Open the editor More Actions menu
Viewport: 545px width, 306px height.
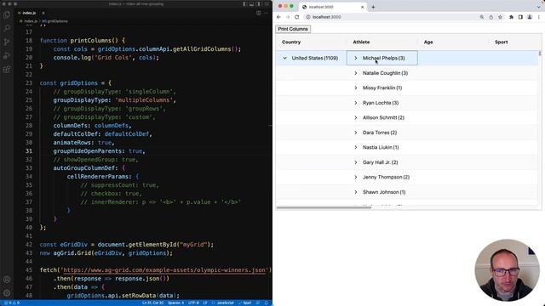pos(266,13)
